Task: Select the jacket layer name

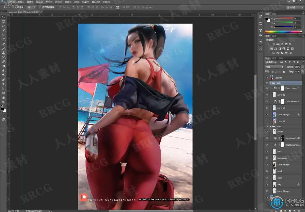Action: 280,132
